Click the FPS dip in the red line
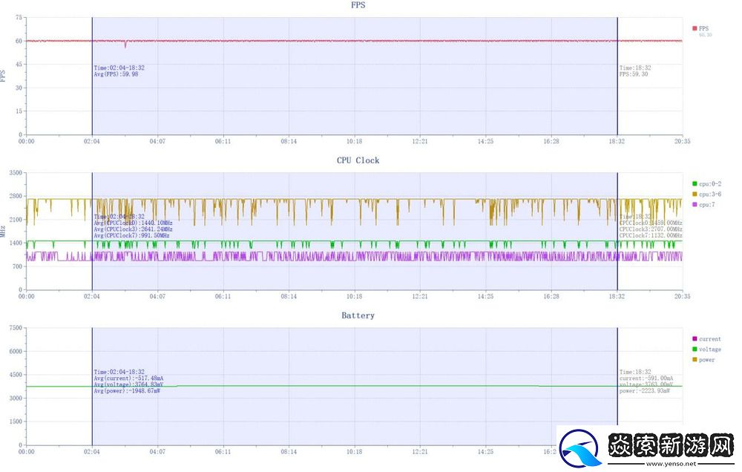The width and height of the screenshot is (742, 472). coord(125,46)
